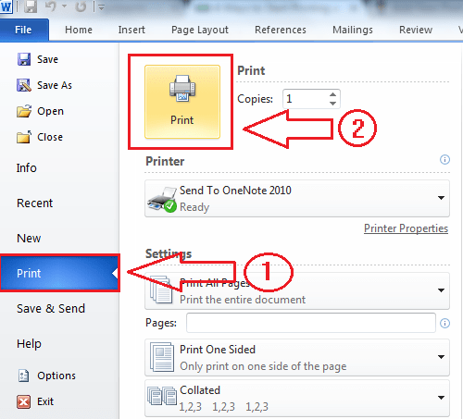This screenshot has height=419, width=463.
Task: Click the Save As icon
Action: click(24, 85)
